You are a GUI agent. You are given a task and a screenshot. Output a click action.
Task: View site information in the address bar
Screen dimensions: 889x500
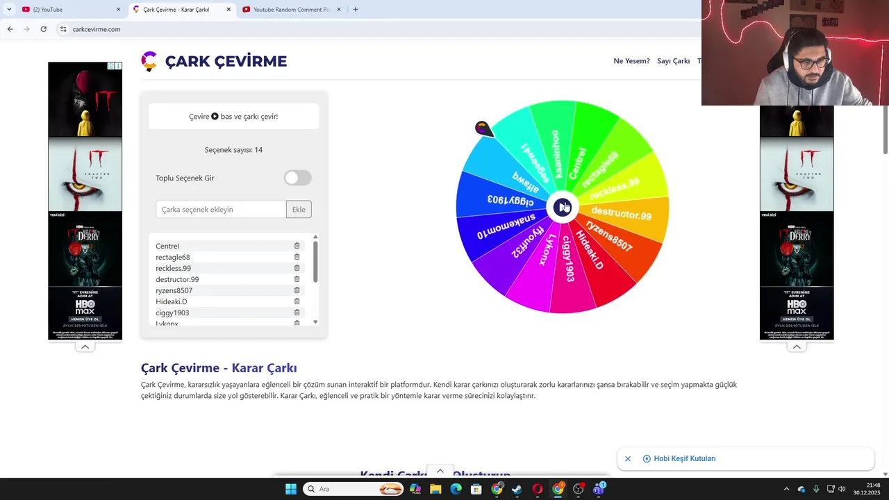[63, 29]
